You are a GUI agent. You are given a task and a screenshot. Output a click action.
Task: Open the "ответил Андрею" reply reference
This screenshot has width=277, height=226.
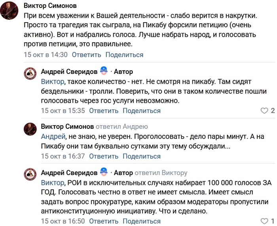click(x=122, y=126)
